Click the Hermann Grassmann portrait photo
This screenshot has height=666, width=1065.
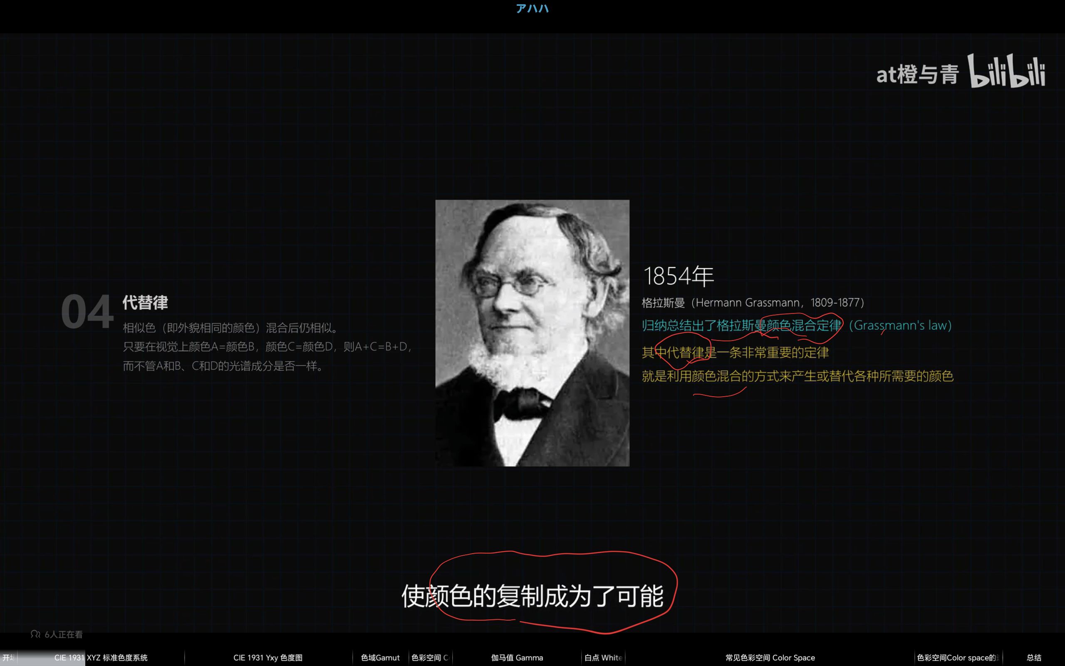pyautogui.click(x=532, y=333)
